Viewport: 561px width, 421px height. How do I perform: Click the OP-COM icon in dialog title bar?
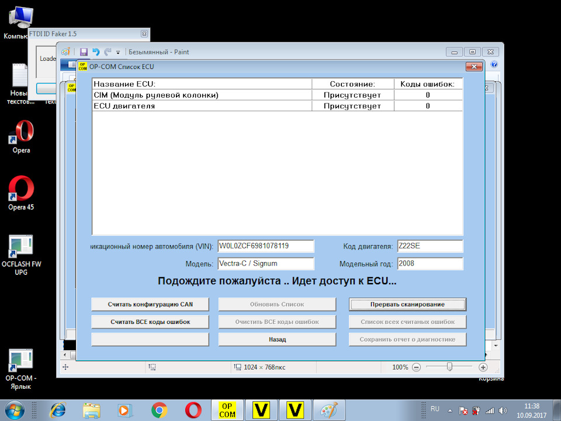click(x=82, y=67)
